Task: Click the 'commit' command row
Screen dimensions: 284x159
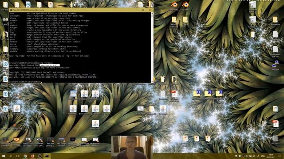Action: 50,21
